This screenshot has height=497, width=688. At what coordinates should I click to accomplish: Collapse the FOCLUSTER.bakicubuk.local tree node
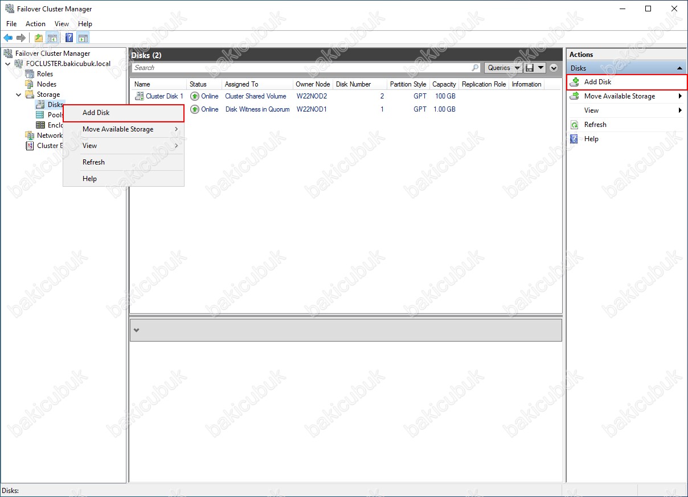click(x=8, y=64)
